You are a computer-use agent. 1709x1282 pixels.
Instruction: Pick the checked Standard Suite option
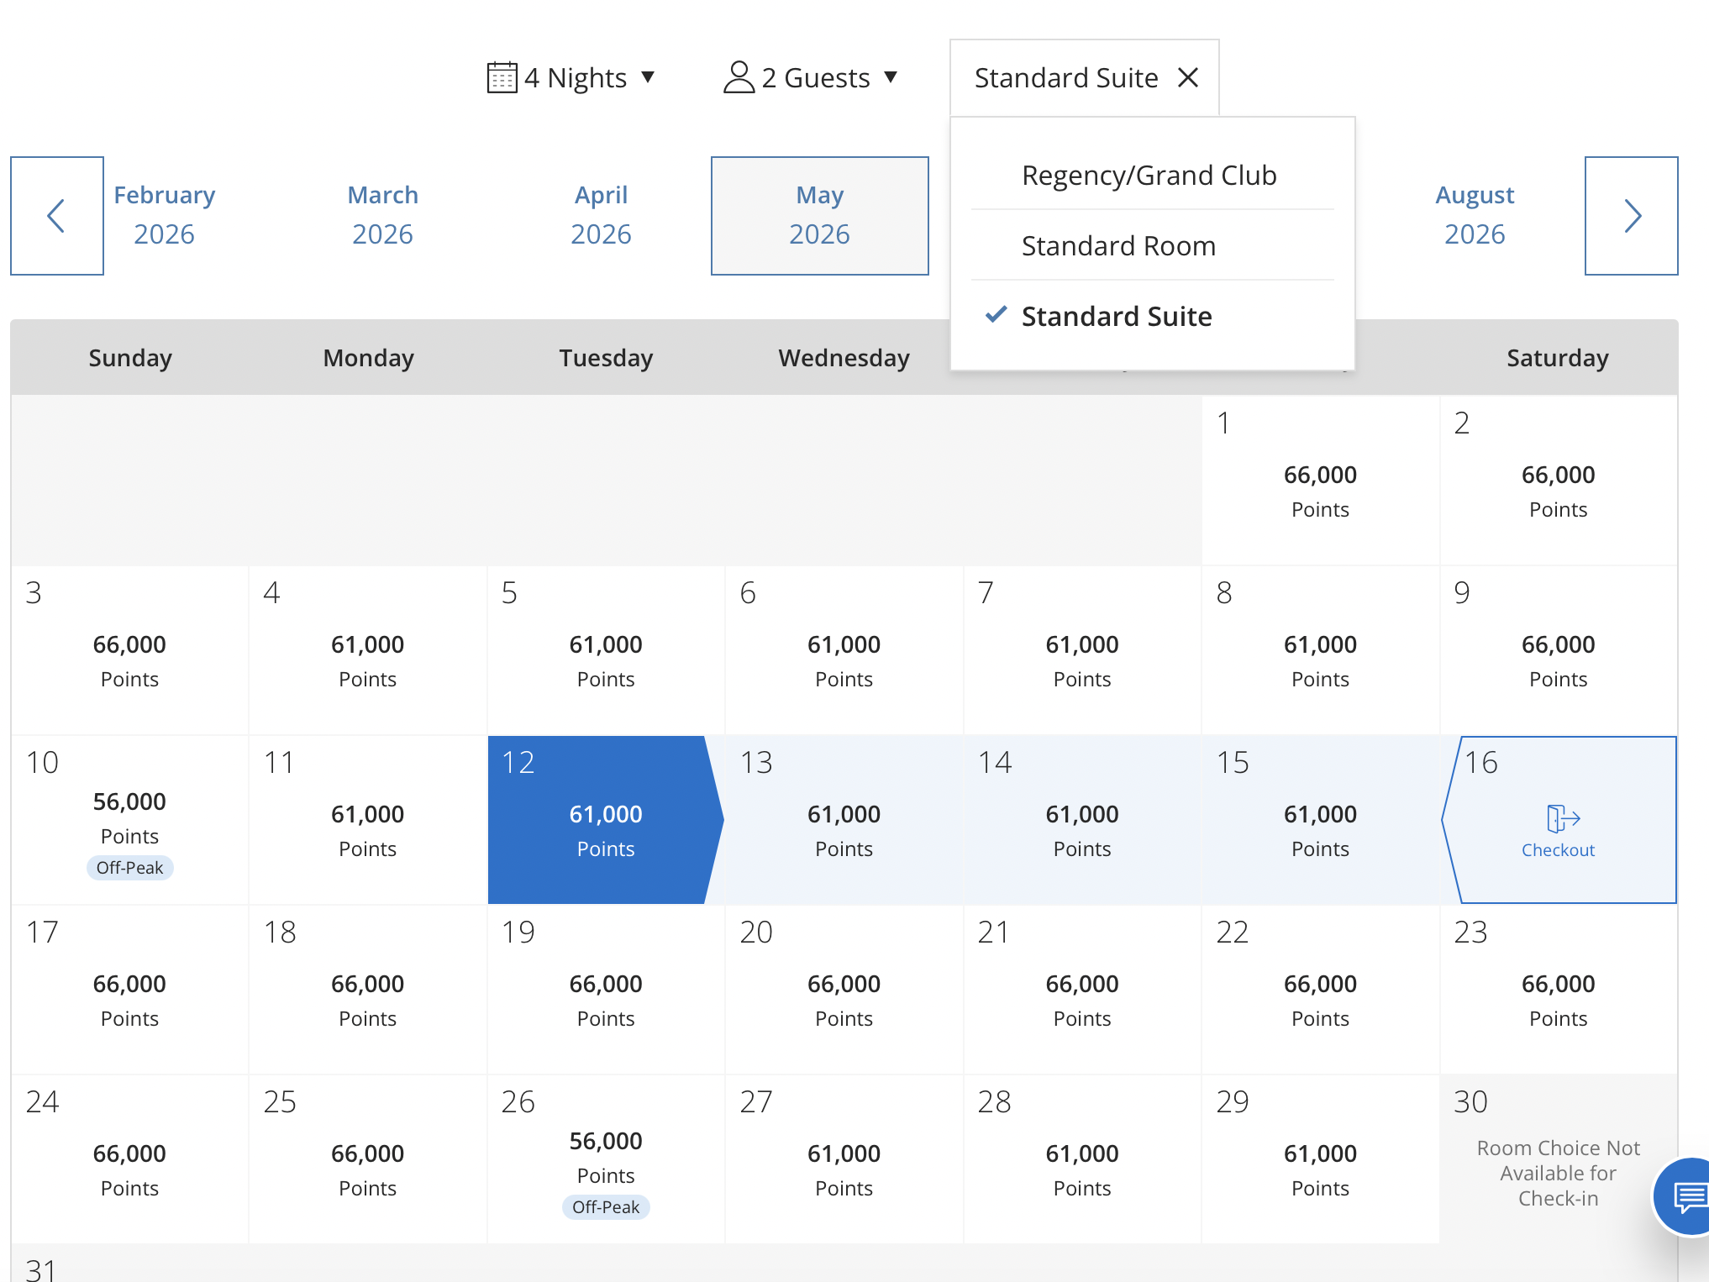[x=1117, y=317]
